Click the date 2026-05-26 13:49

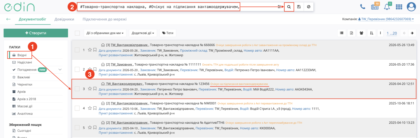[x=401, y=45]
